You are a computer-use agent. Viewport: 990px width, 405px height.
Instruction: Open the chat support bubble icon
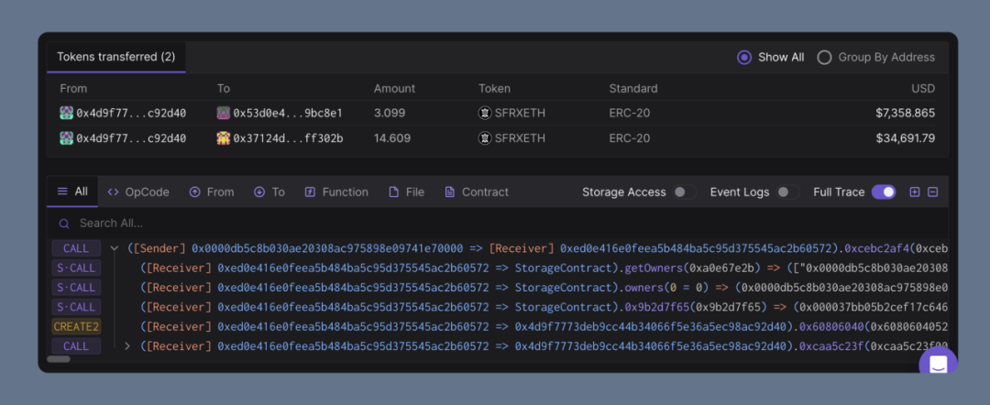938,365
